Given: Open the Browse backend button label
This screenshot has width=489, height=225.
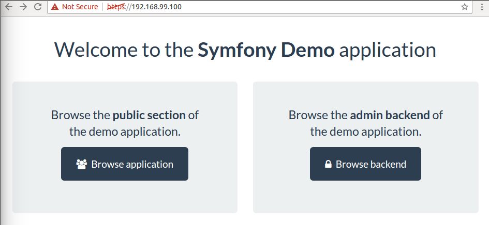Looking at the screenshot, I should pos(371,164).
